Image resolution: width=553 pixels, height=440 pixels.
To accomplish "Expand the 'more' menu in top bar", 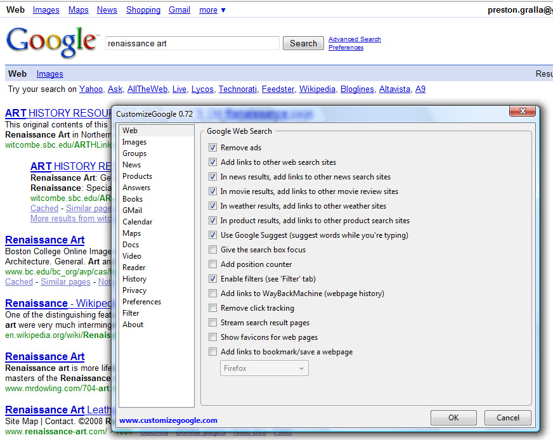I will point(212,10).
